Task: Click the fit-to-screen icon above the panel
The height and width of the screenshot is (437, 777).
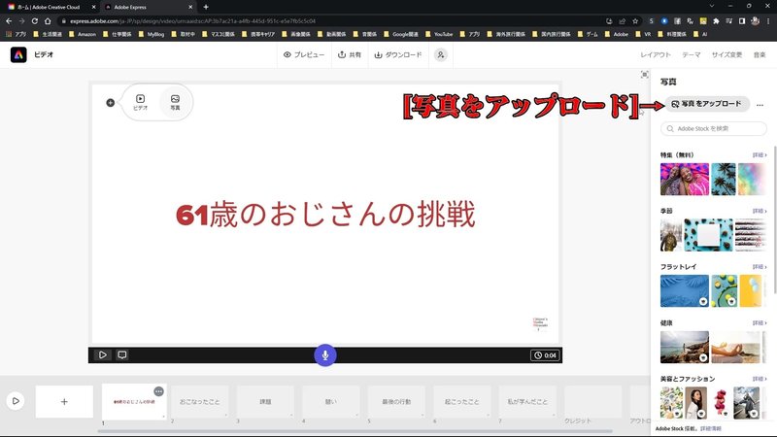Action: (644, 75)
